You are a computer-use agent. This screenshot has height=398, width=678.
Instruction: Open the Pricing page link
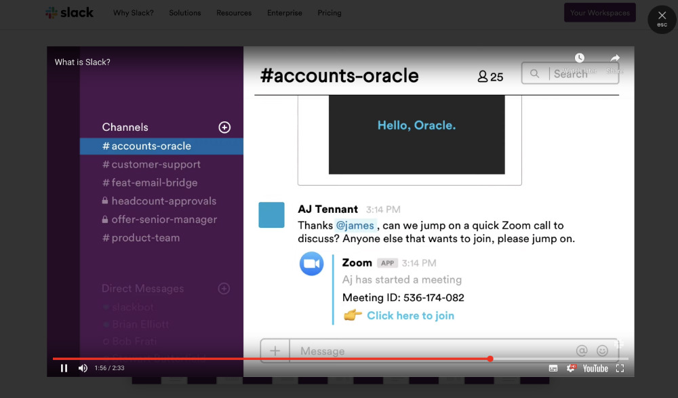pyautogui.click(x=330, y=13)
